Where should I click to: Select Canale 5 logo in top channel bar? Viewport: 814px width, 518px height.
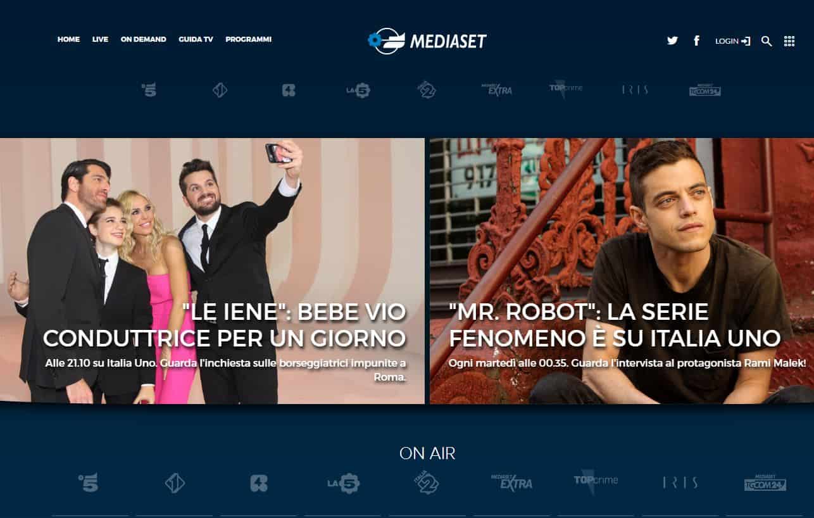[149, 90]
